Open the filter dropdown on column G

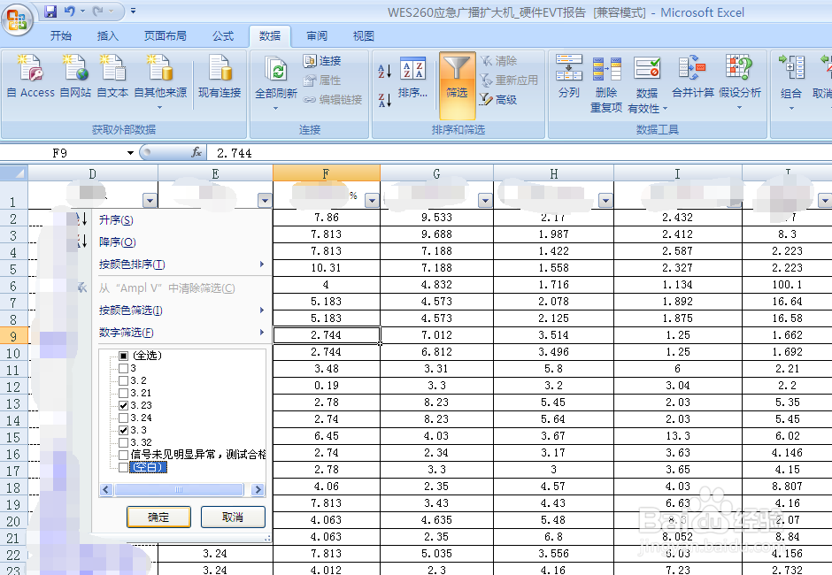[484, 200]
